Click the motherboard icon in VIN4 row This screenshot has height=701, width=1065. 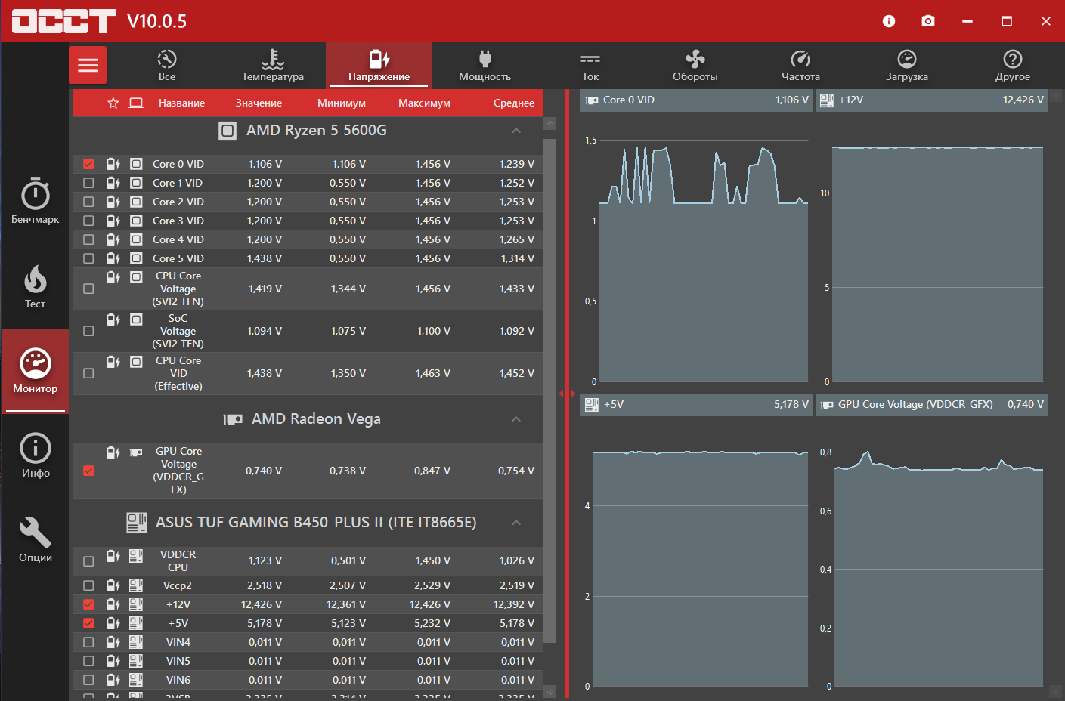coord(136,641)
